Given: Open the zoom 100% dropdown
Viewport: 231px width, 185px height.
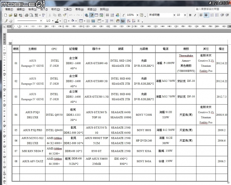Looking at the screenshot, I should click(x=137, y=15).
